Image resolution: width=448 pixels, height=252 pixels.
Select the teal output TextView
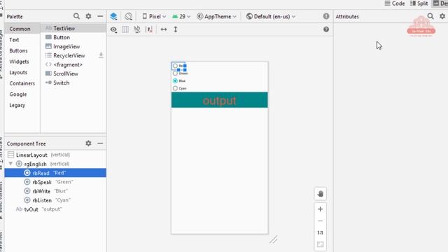tap(219, 100)
